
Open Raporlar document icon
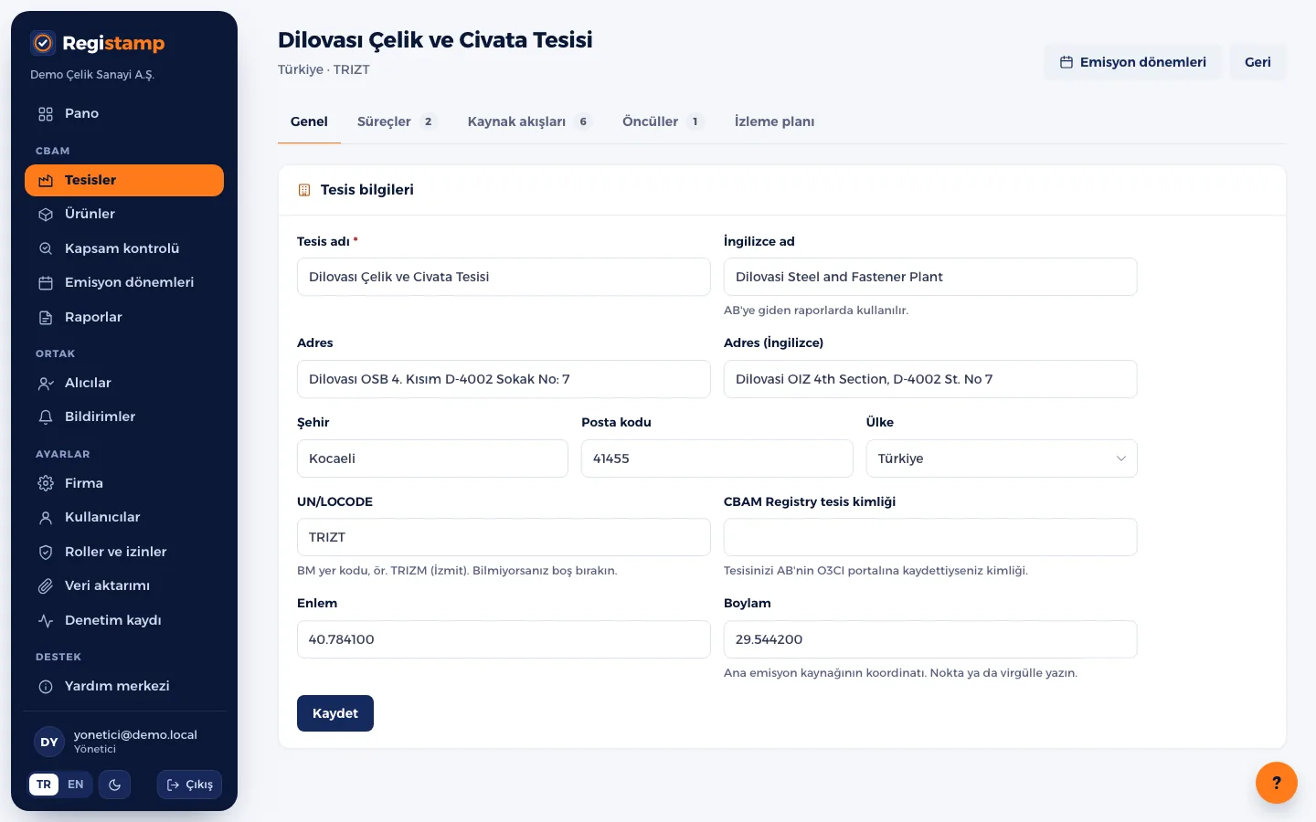coord(46,318)
